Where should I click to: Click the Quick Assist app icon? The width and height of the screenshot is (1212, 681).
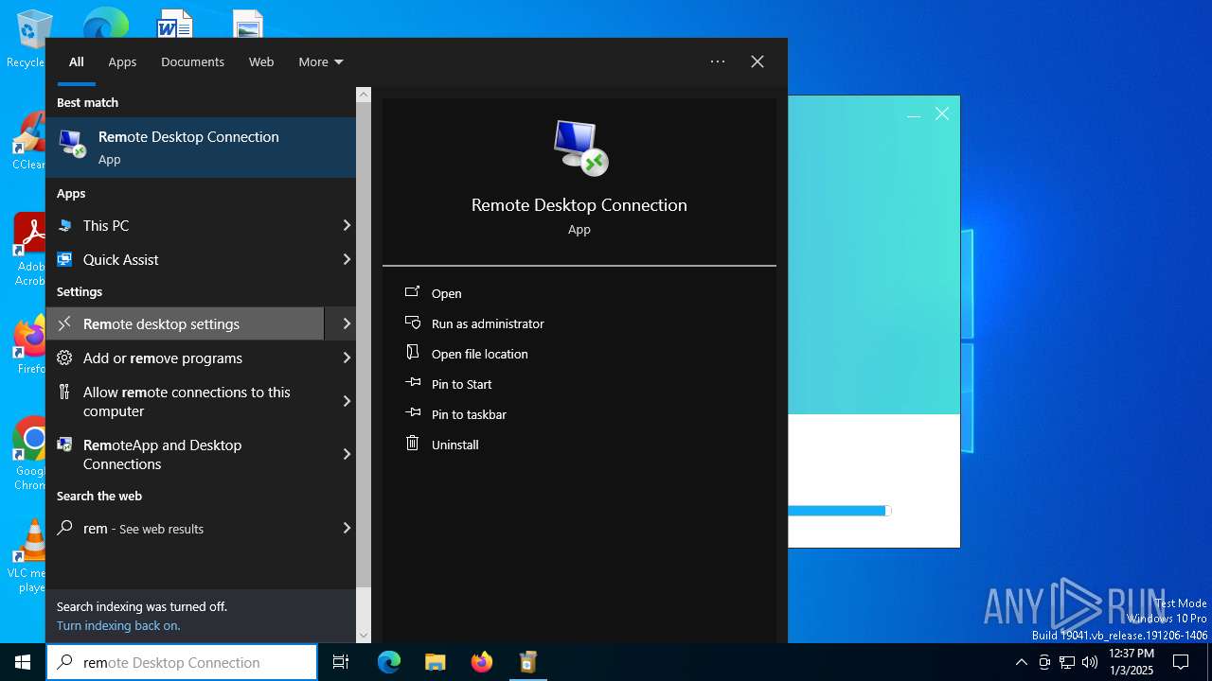[64, 259]
